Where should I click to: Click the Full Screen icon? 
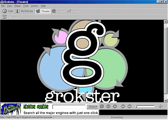[x=4, y=17]
